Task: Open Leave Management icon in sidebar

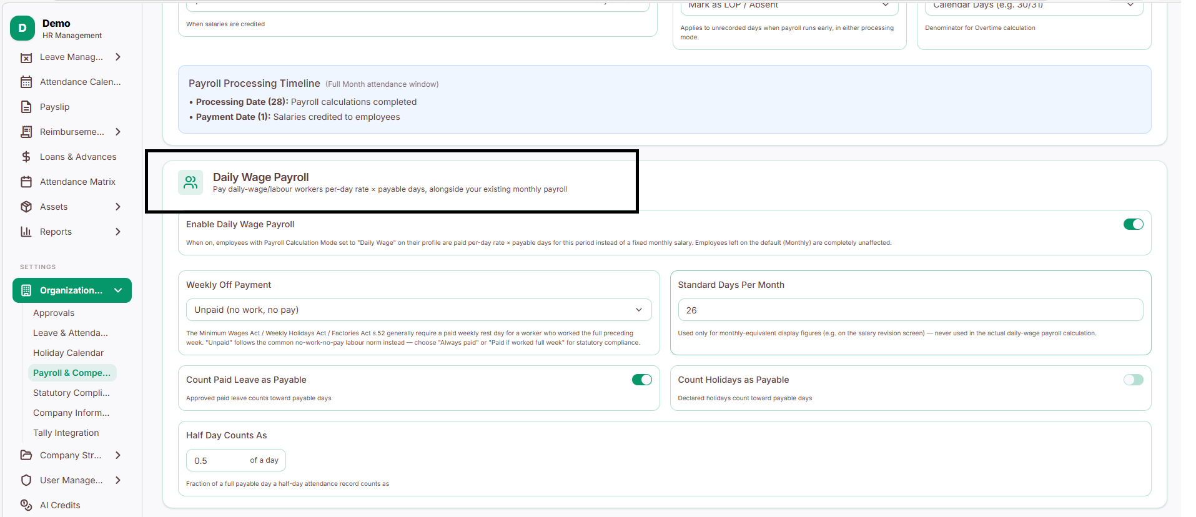Action: [26, 57]
